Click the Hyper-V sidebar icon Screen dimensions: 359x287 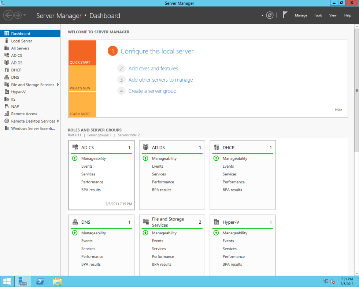click(7, 92)
